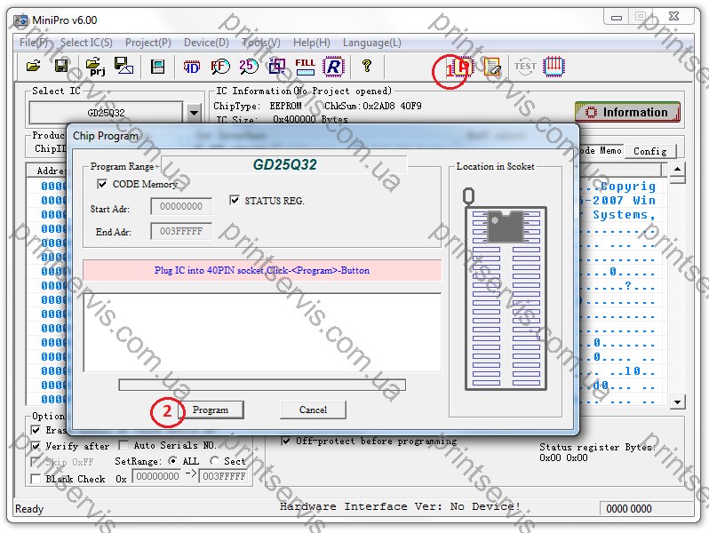This screenshot has height=533, width=709.
Task: Select the ALL SetRange radio button
Action: (x=172, y=461)
